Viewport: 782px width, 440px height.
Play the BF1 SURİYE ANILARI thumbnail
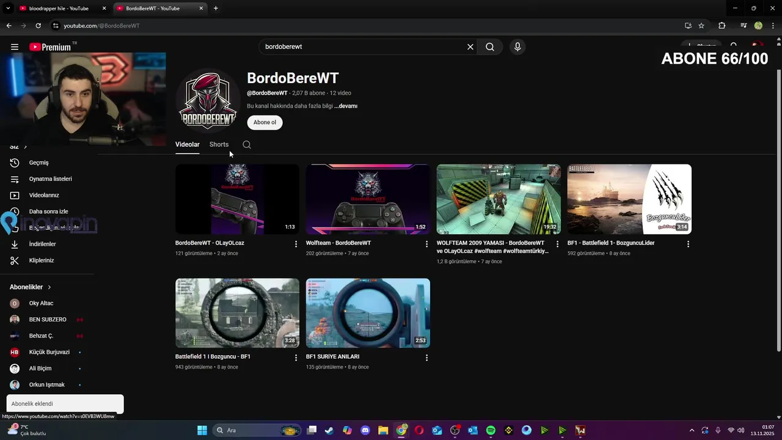(x=368, y=313)
